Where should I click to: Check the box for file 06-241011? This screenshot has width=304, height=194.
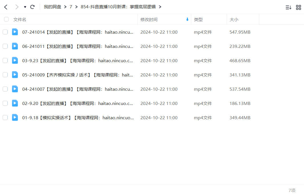(x=5, y=46)
